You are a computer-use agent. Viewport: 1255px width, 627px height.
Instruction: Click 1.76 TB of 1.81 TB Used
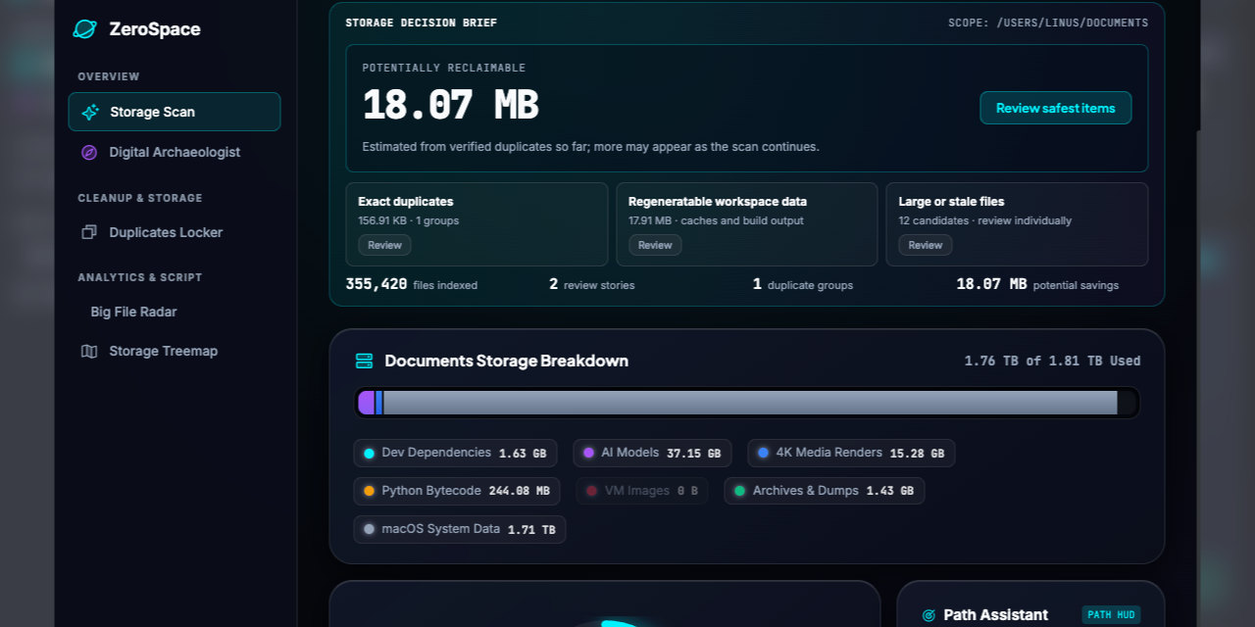[x=1052, y=361]
